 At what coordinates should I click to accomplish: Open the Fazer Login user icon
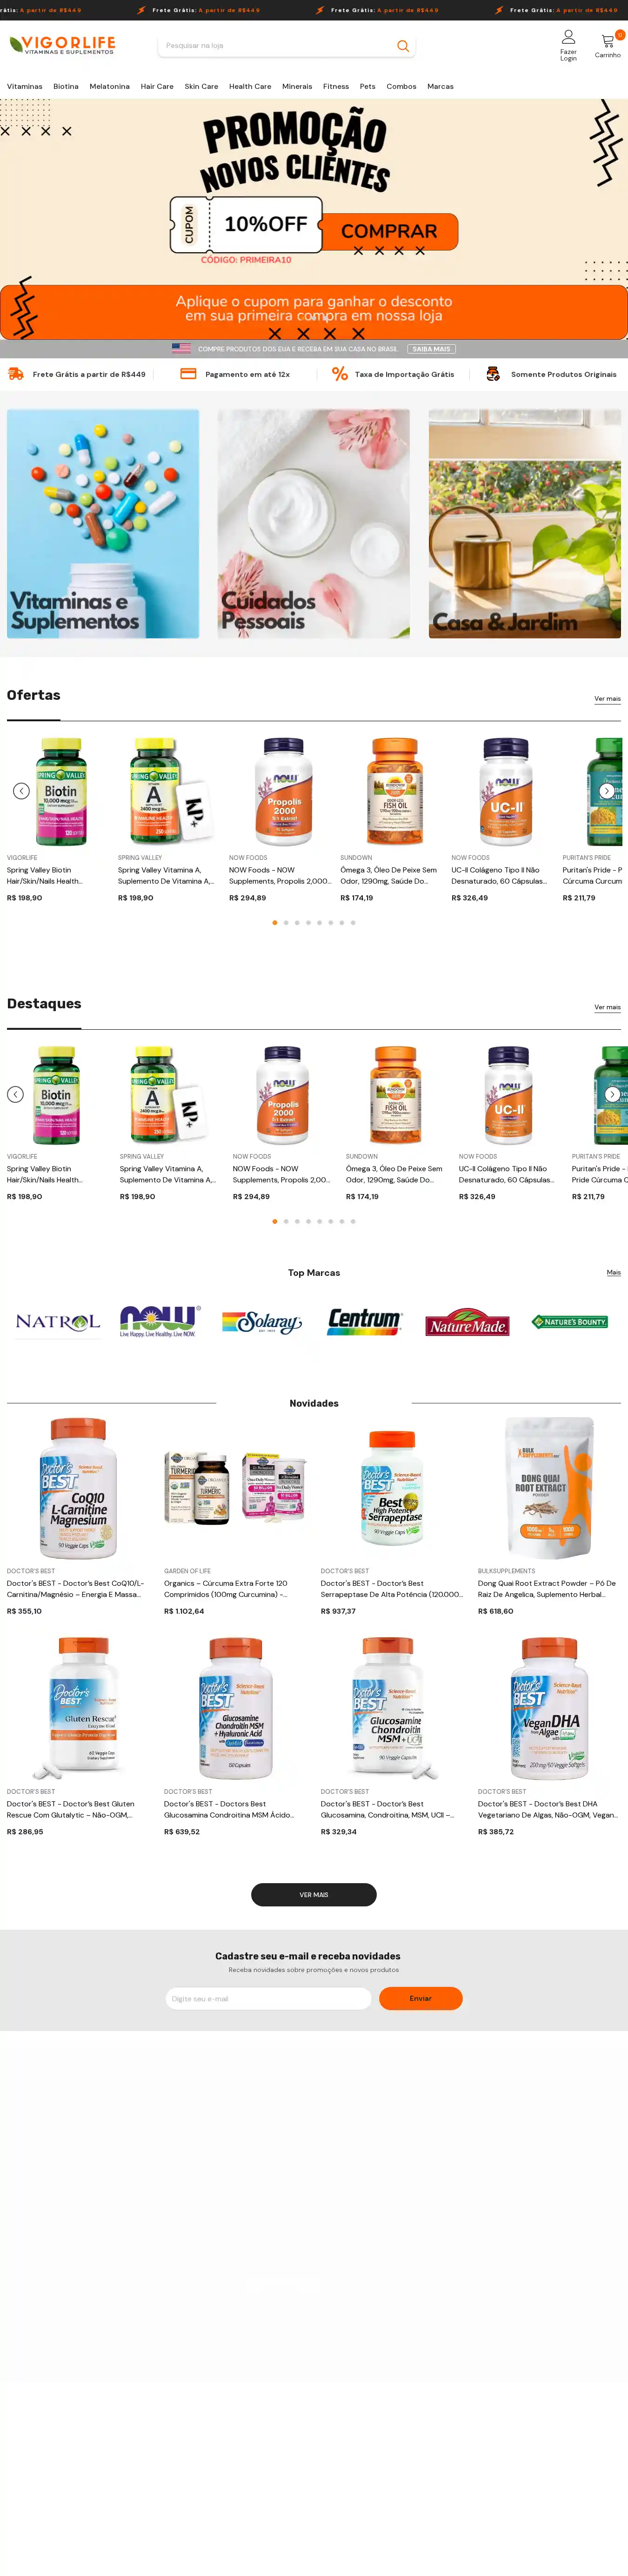pyautogui.click(x=568, y=37)
